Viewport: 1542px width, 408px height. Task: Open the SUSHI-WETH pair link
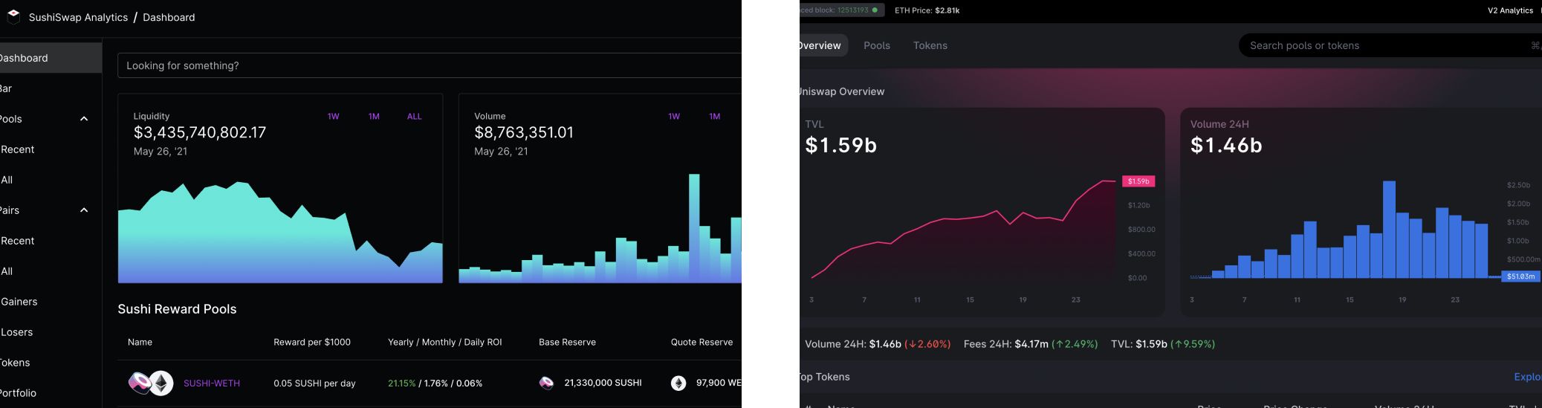point(212,383)
